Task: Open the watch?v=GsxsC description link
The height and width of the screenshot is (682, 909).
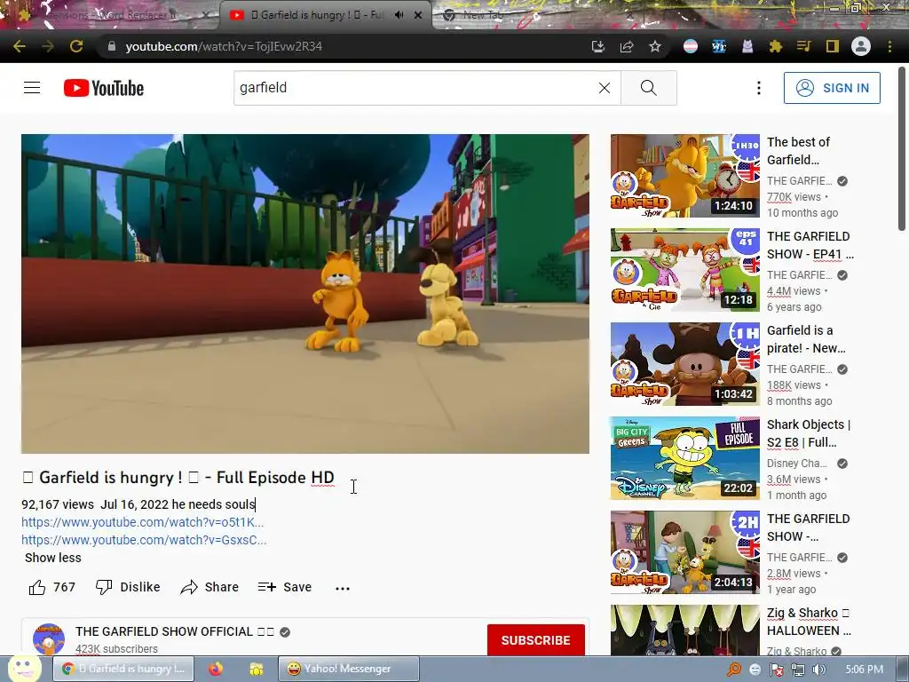Action: (x=144, y=540)
